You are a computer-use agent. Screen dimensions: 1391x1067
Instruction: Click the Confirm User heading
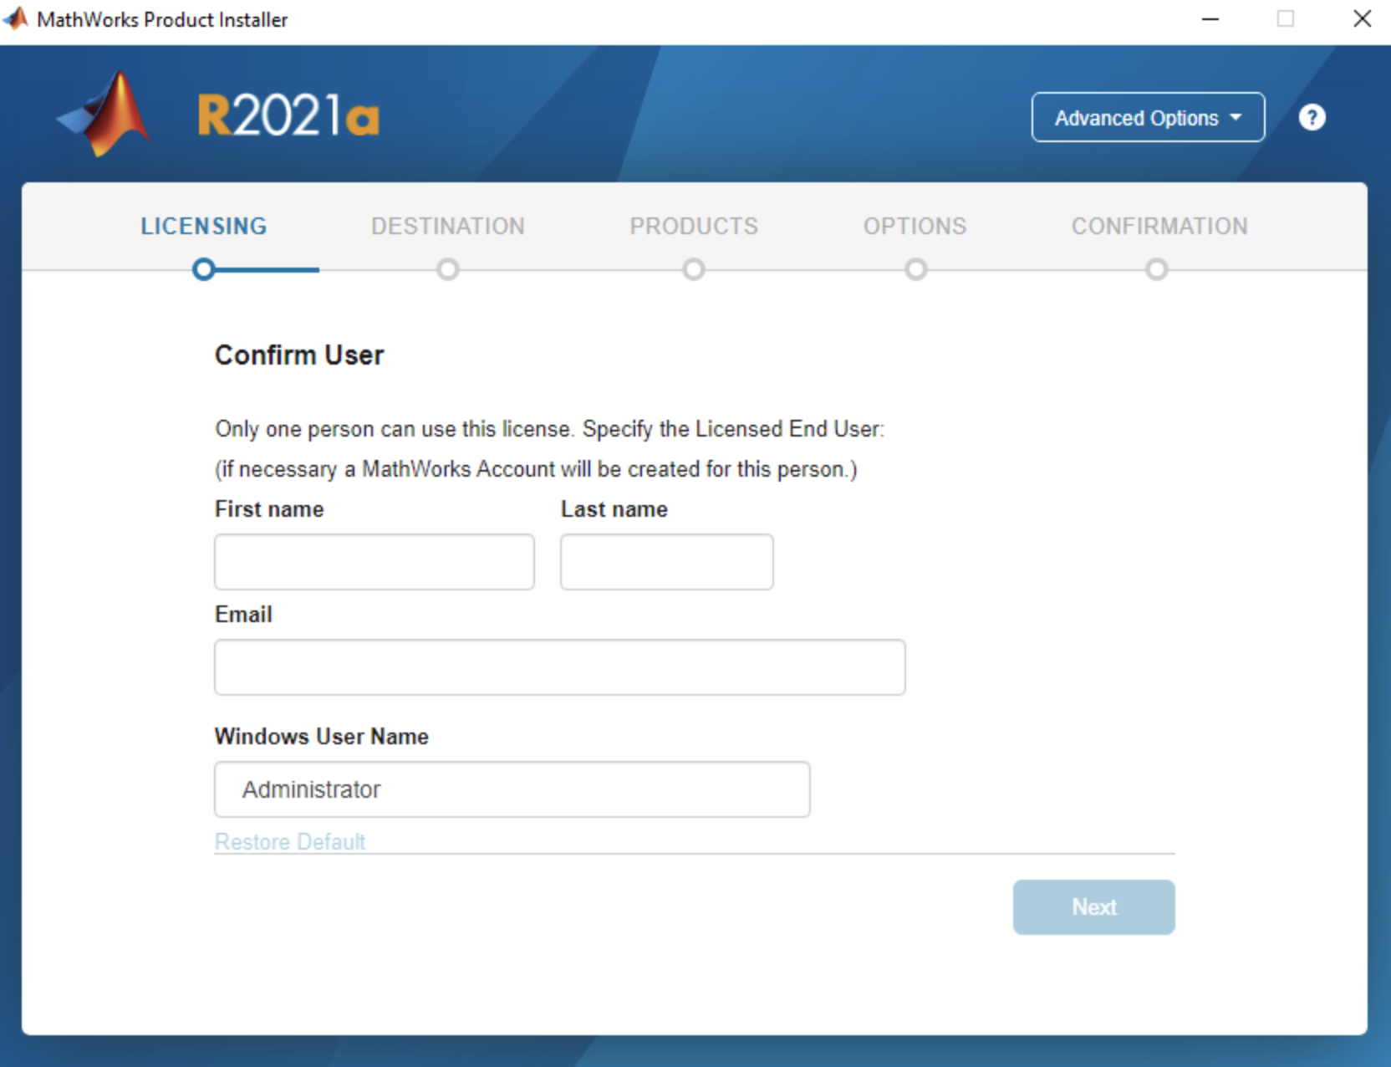coord(299,355)
